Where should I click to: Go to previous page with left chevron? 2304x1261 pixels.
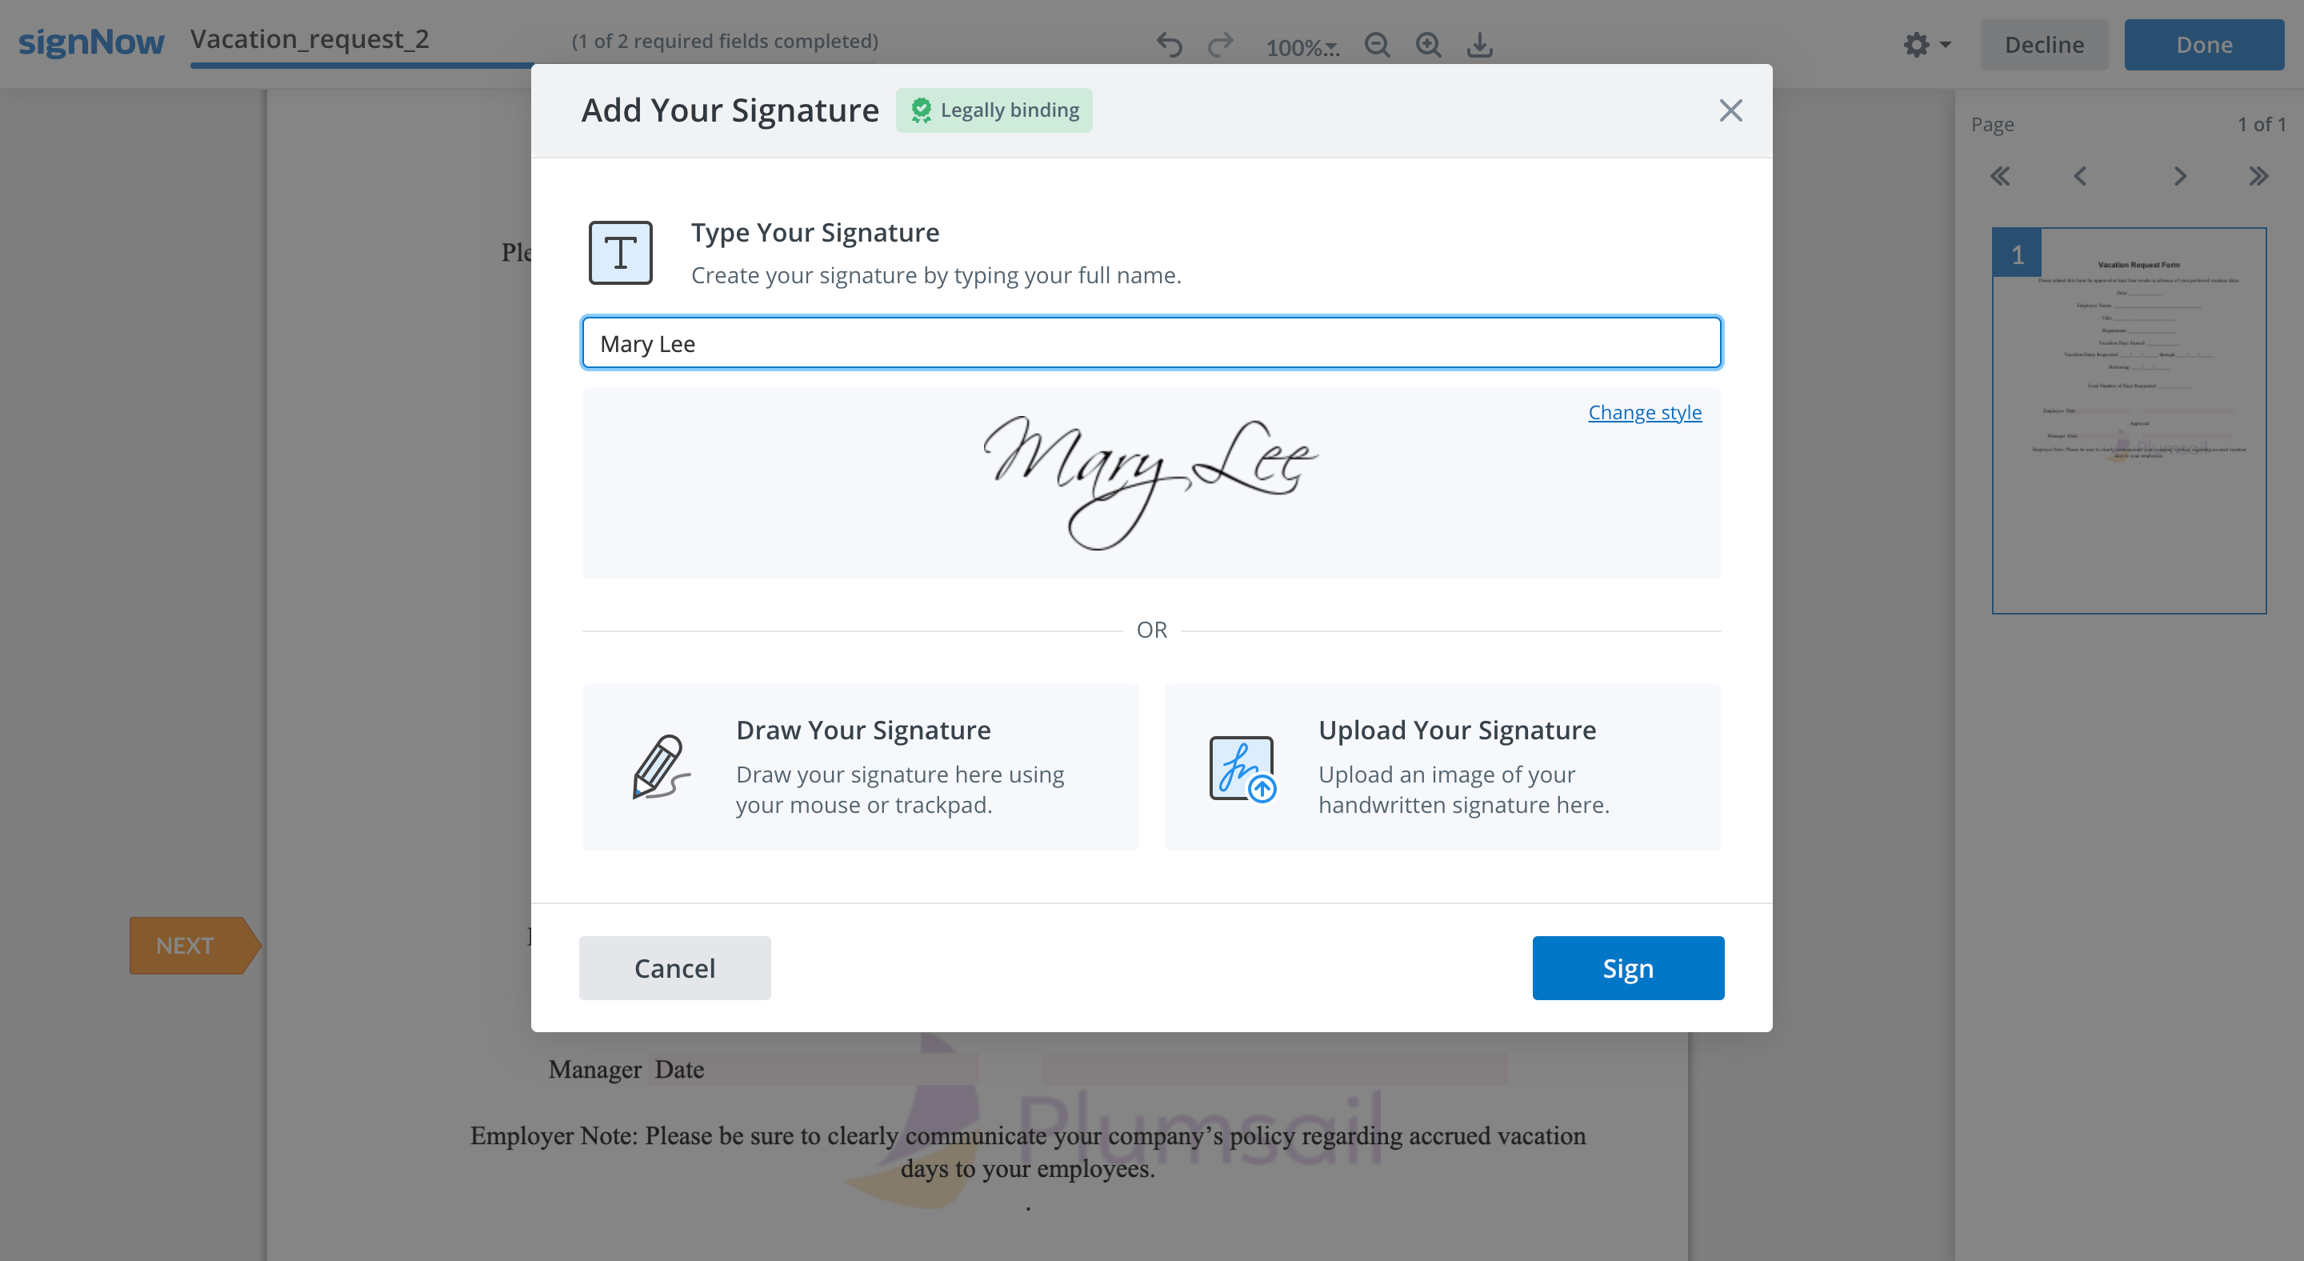click(x=2080, y=176)
